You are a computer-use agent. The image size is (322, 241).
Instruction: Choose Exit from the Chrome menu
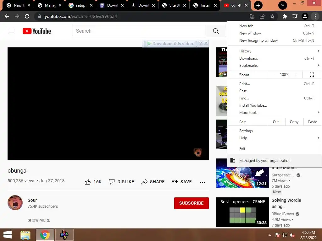(275, 148)
